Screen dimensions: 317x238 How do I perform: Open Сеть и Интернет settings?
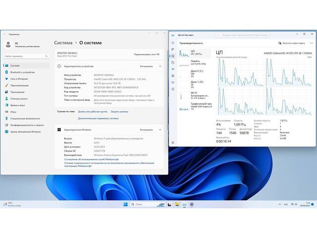[x=26, y=79]
